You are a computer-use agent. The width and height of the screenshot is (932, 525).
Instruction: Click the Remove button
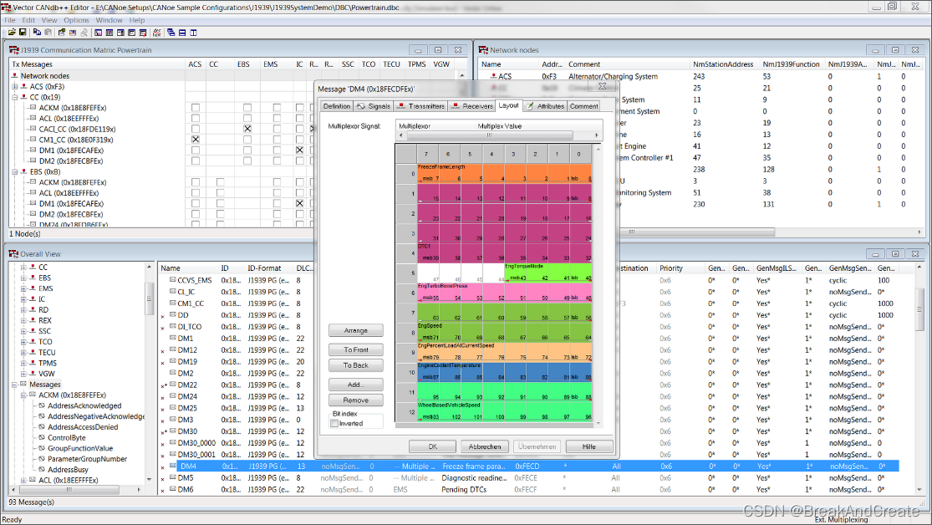(x=355, y=400)
